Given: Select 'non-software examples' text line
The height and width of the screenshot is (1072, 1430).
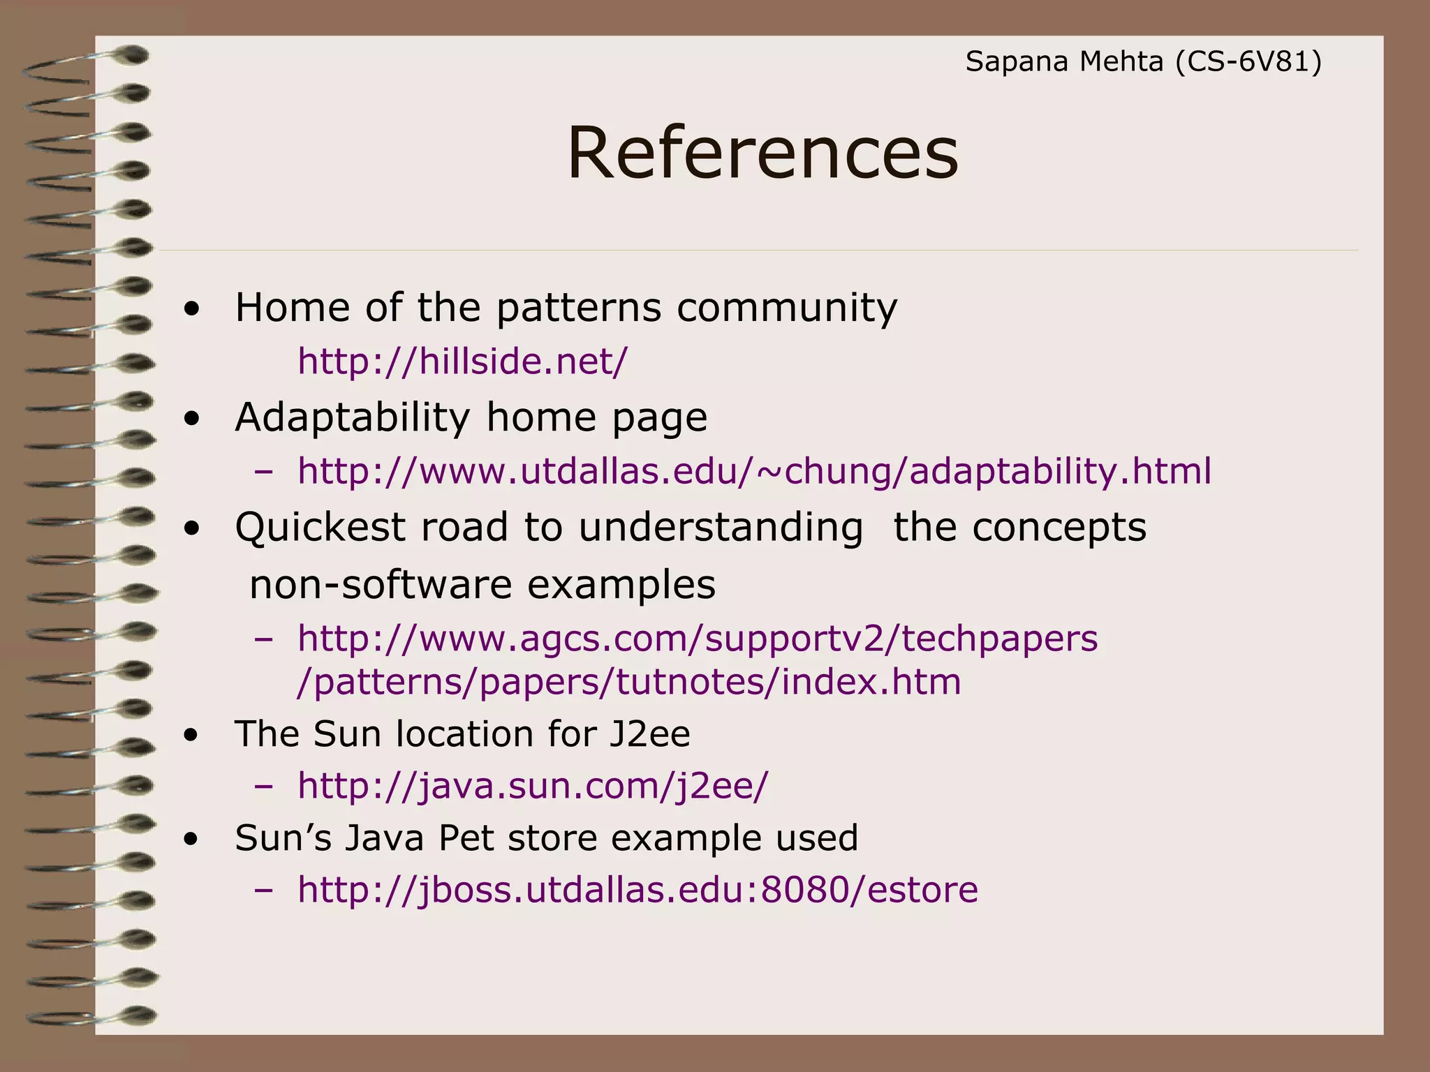Looking at the screenshot, I should (x=482, y=584).
